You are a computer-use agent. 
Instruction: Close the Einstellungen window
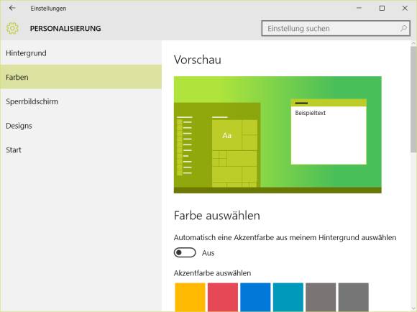tap(405, 8)
